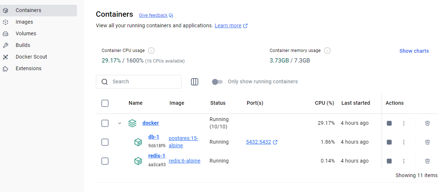
Task: Click the 9d618f9 container ID under db-1
Action: [157, 145]
